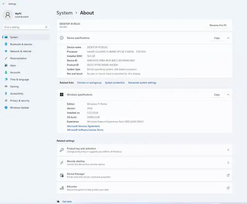
Task: Open Windows Update page
Action: 26,108
